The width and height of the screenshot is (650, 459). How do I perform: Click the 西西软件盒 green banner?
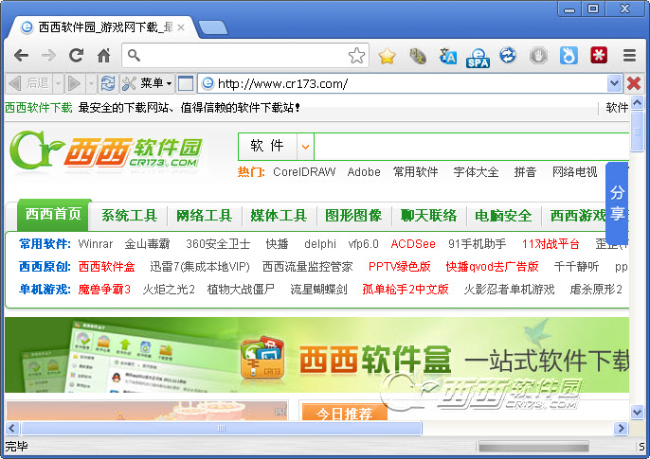pos(317,355)
